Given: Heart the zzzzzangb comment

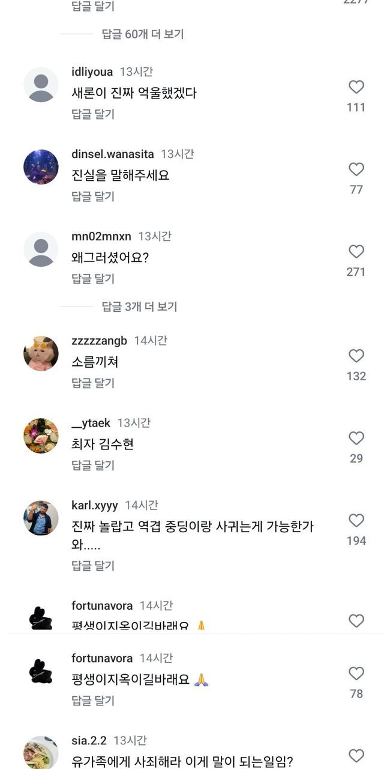Looking at the screenshot, I should tap(356, 356).
